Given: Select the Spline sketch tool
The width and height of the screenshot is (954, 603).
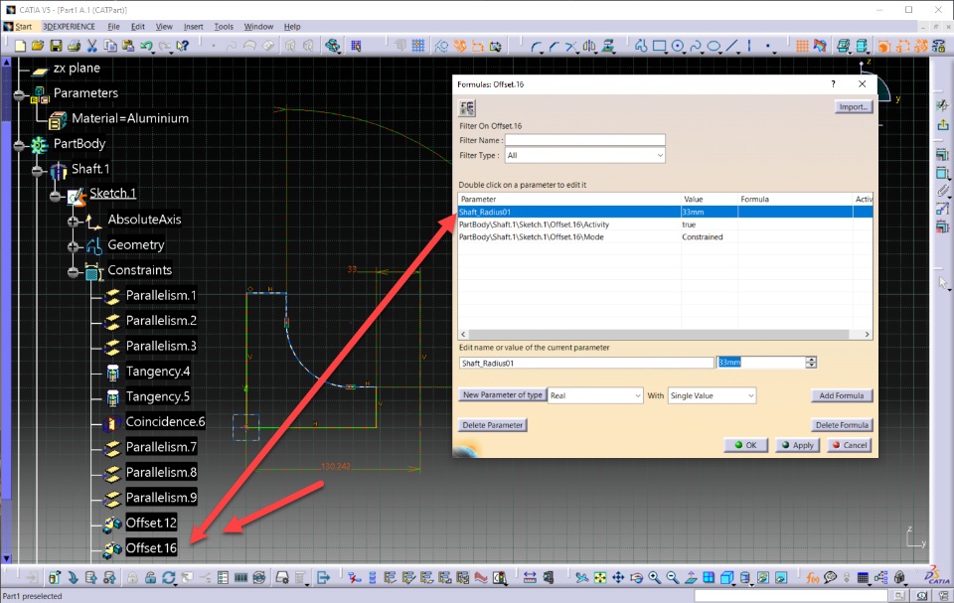Looking at the screenshot, I should [696, 47].
